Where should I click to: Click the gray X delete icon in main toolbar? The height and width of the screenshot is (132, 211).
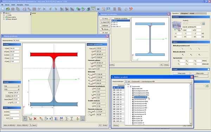coord(44,9)
